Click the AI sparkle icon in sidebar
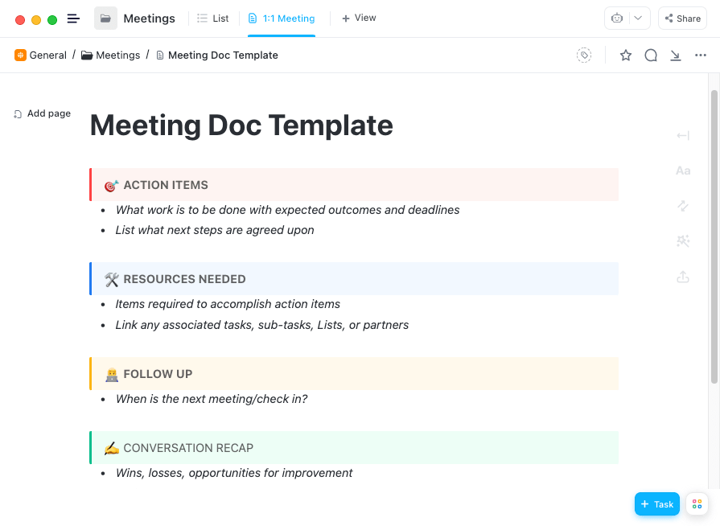Viewport: 720px width, 526px height. coord(683,240)
